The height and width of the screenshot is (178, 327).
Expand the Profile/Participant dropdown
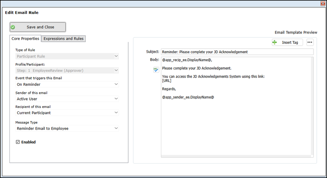[116, 70]
